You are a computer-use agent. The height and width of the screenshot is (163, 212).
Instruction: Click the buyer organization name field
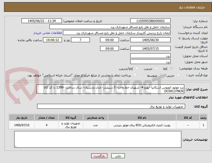(x=110, y=27)
